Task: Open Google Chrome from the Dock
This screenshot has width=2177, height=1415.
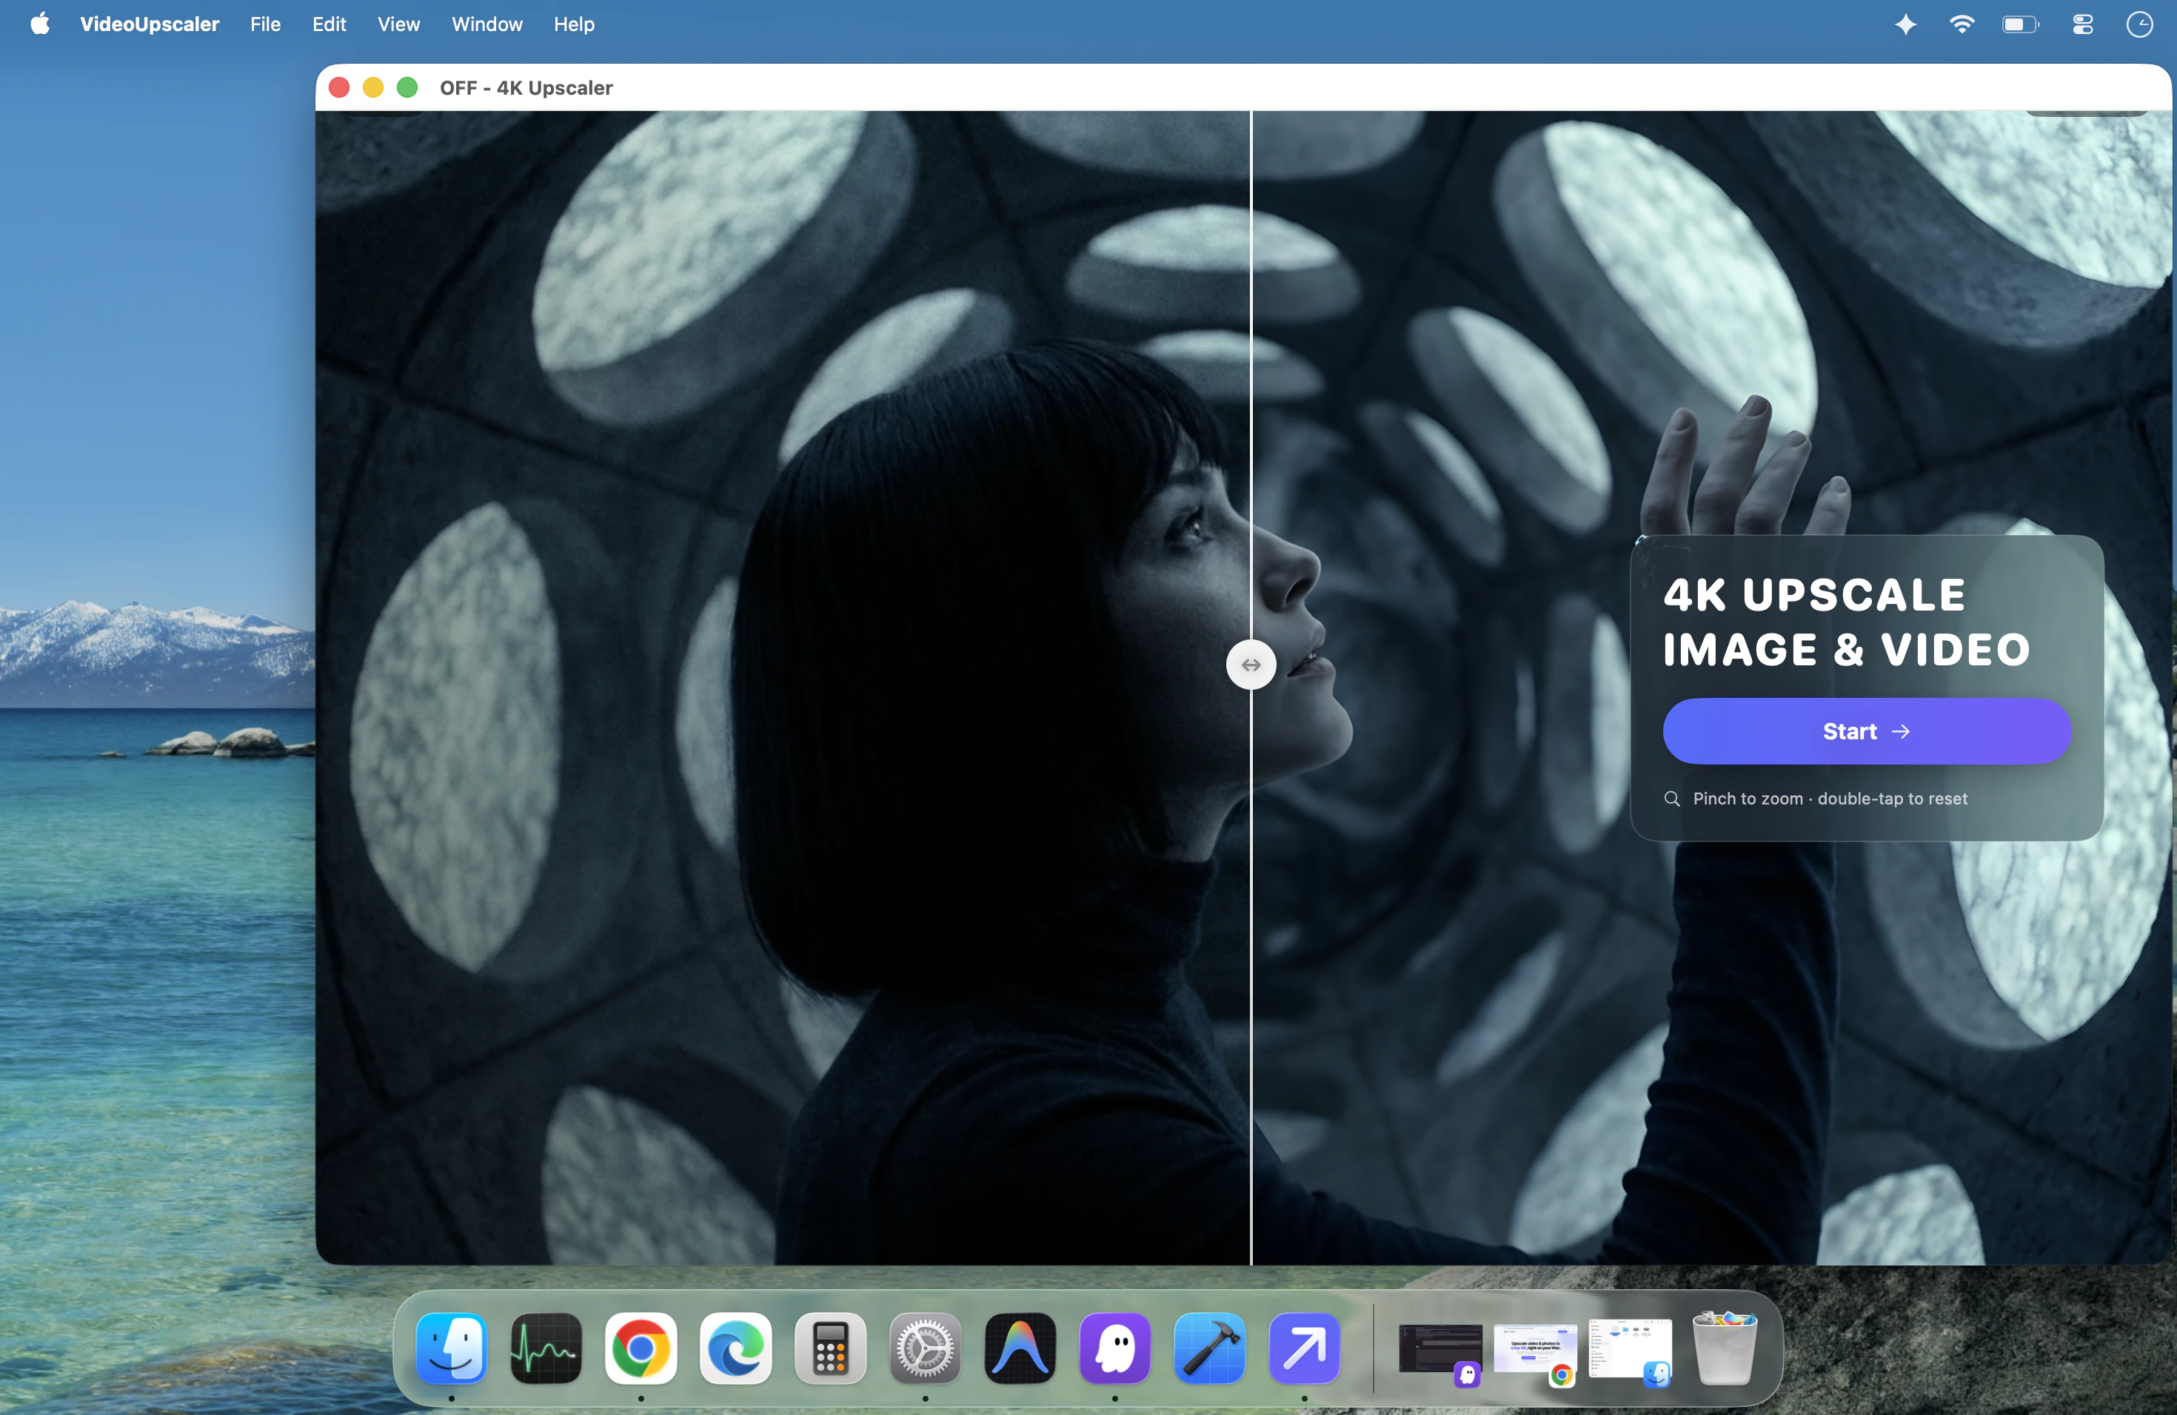Action: point(641,1348)
